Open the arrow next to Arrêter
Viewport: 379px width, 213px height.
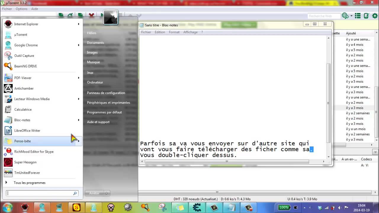point(107,193)
